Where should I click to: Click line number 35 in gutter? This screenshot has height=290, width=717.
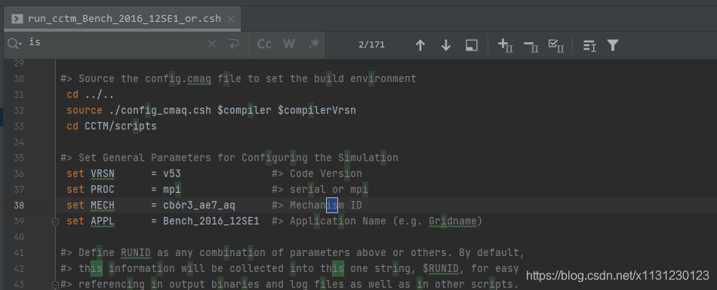click(x=19, y=157)
